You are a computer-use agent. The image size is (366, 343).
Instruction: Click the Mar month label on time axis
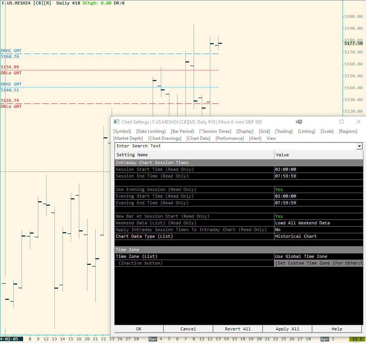click(153, 339)
